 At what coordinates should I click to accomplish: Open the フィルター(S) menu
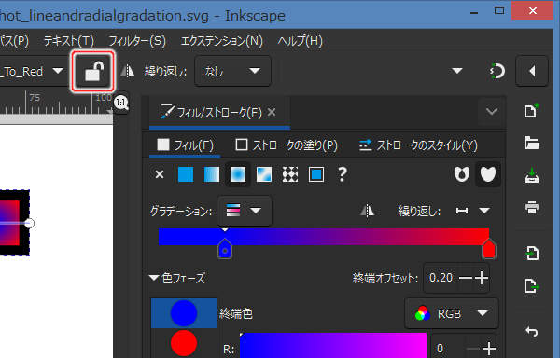pyautogui.click(x=137, y=41)
